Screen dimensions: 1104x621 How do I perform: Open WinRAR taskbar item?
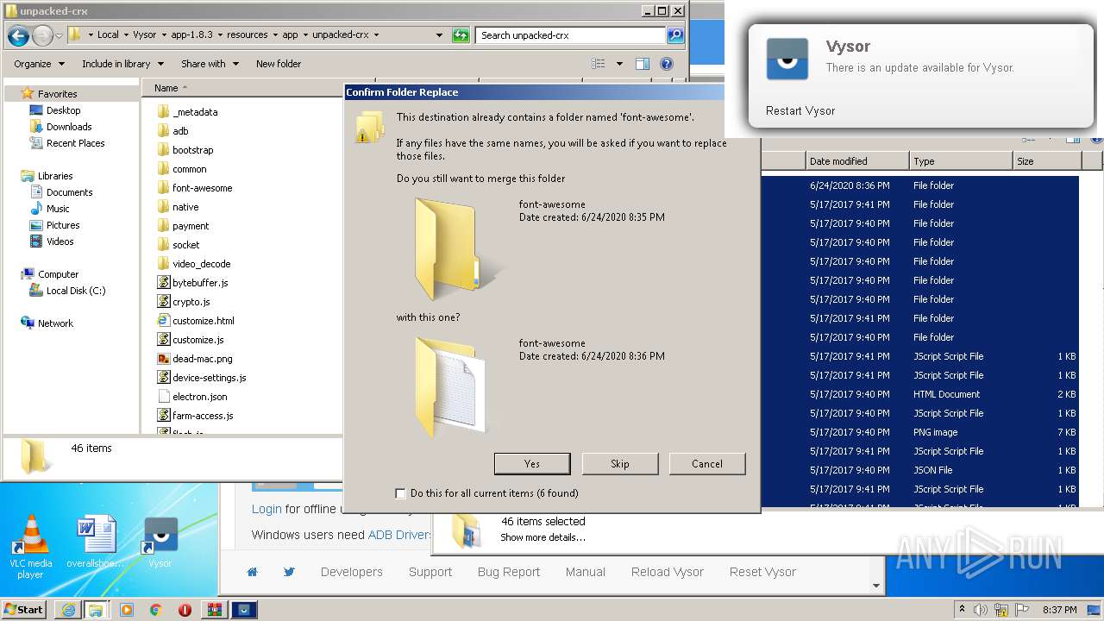tap(214, 610)
